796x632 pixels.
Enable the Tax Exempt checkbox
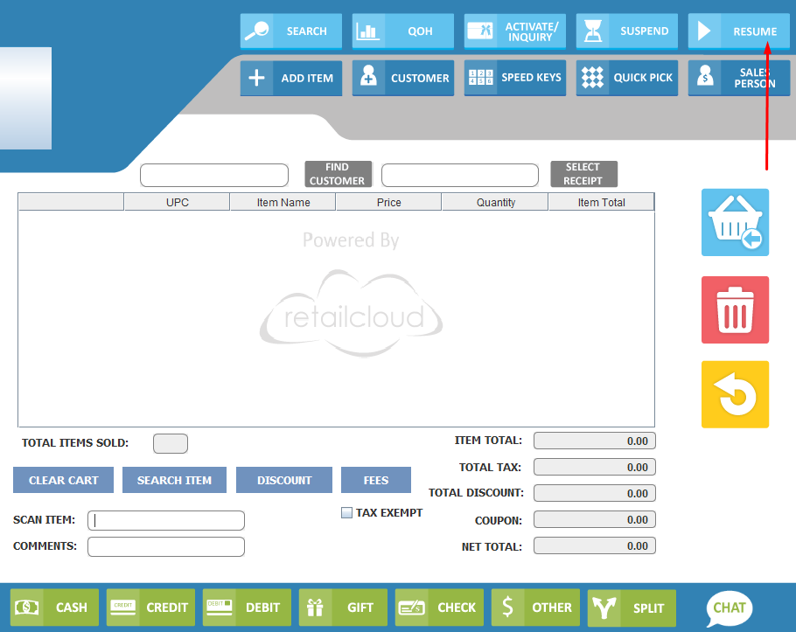[x=346, y=513]
